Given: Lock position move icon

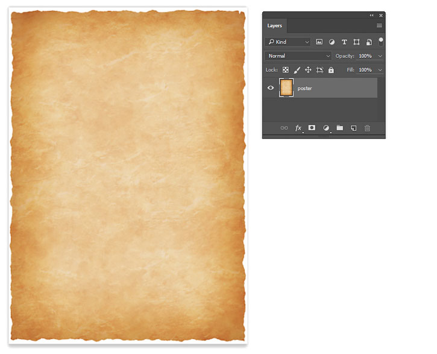Looking at the screenshot, I should (308, 70).
